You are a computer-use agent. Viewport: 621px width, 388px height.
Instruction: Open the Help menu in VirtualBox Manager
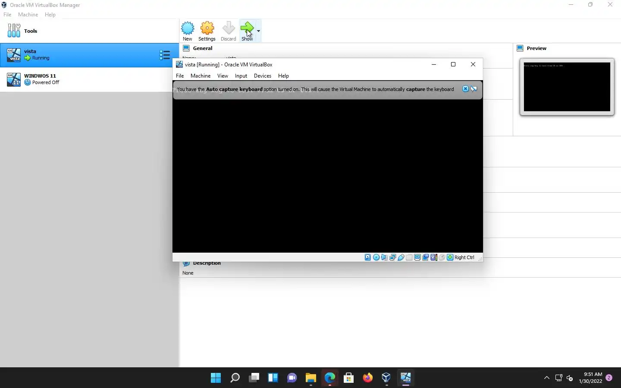coord(50,15)
